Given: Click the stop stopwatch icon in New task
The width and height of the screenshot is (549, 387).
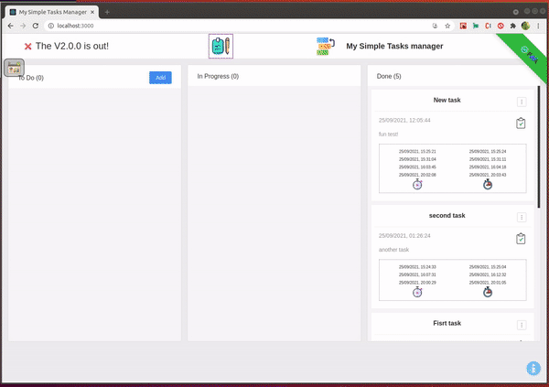Looking at the screenshot, I should click(488, 184).
